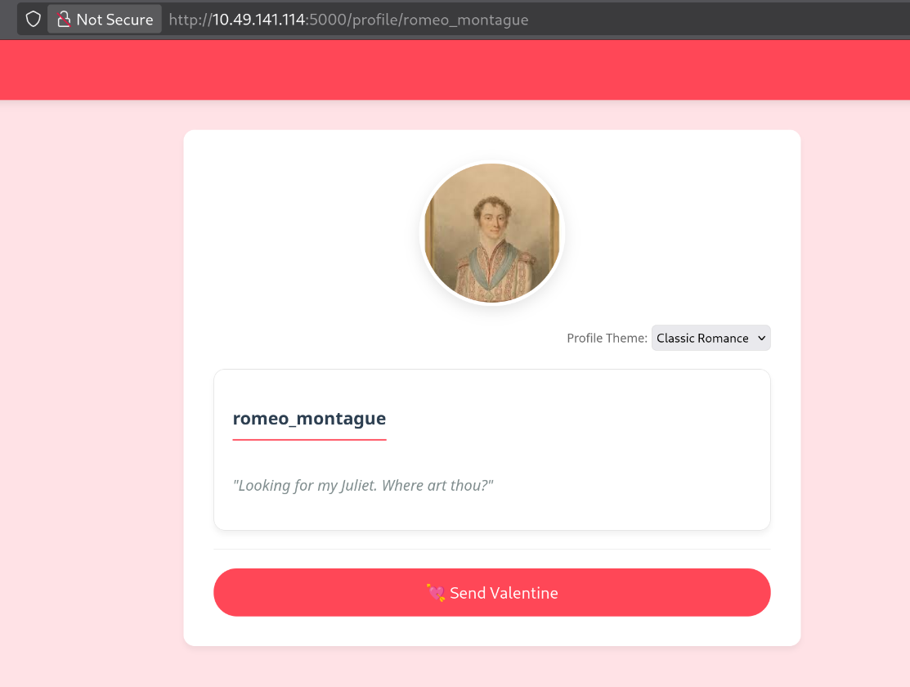Click the profile info card containing the bio
The width and height of the screenshot is (910, 687).
[491, 450]
